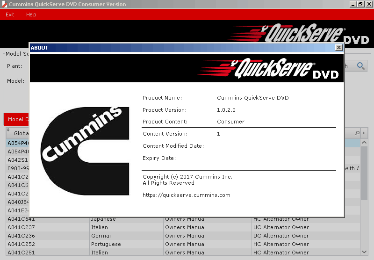
Task: Close the ABOUT dialog
Action: point(338,48)
